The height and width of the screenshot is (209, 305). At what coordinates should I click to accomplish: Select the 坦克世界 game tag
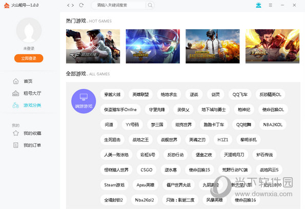184,124
